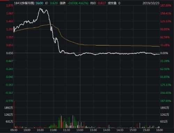Click the stock code 1843 title

pyautogui.click(x=24, y=3)
